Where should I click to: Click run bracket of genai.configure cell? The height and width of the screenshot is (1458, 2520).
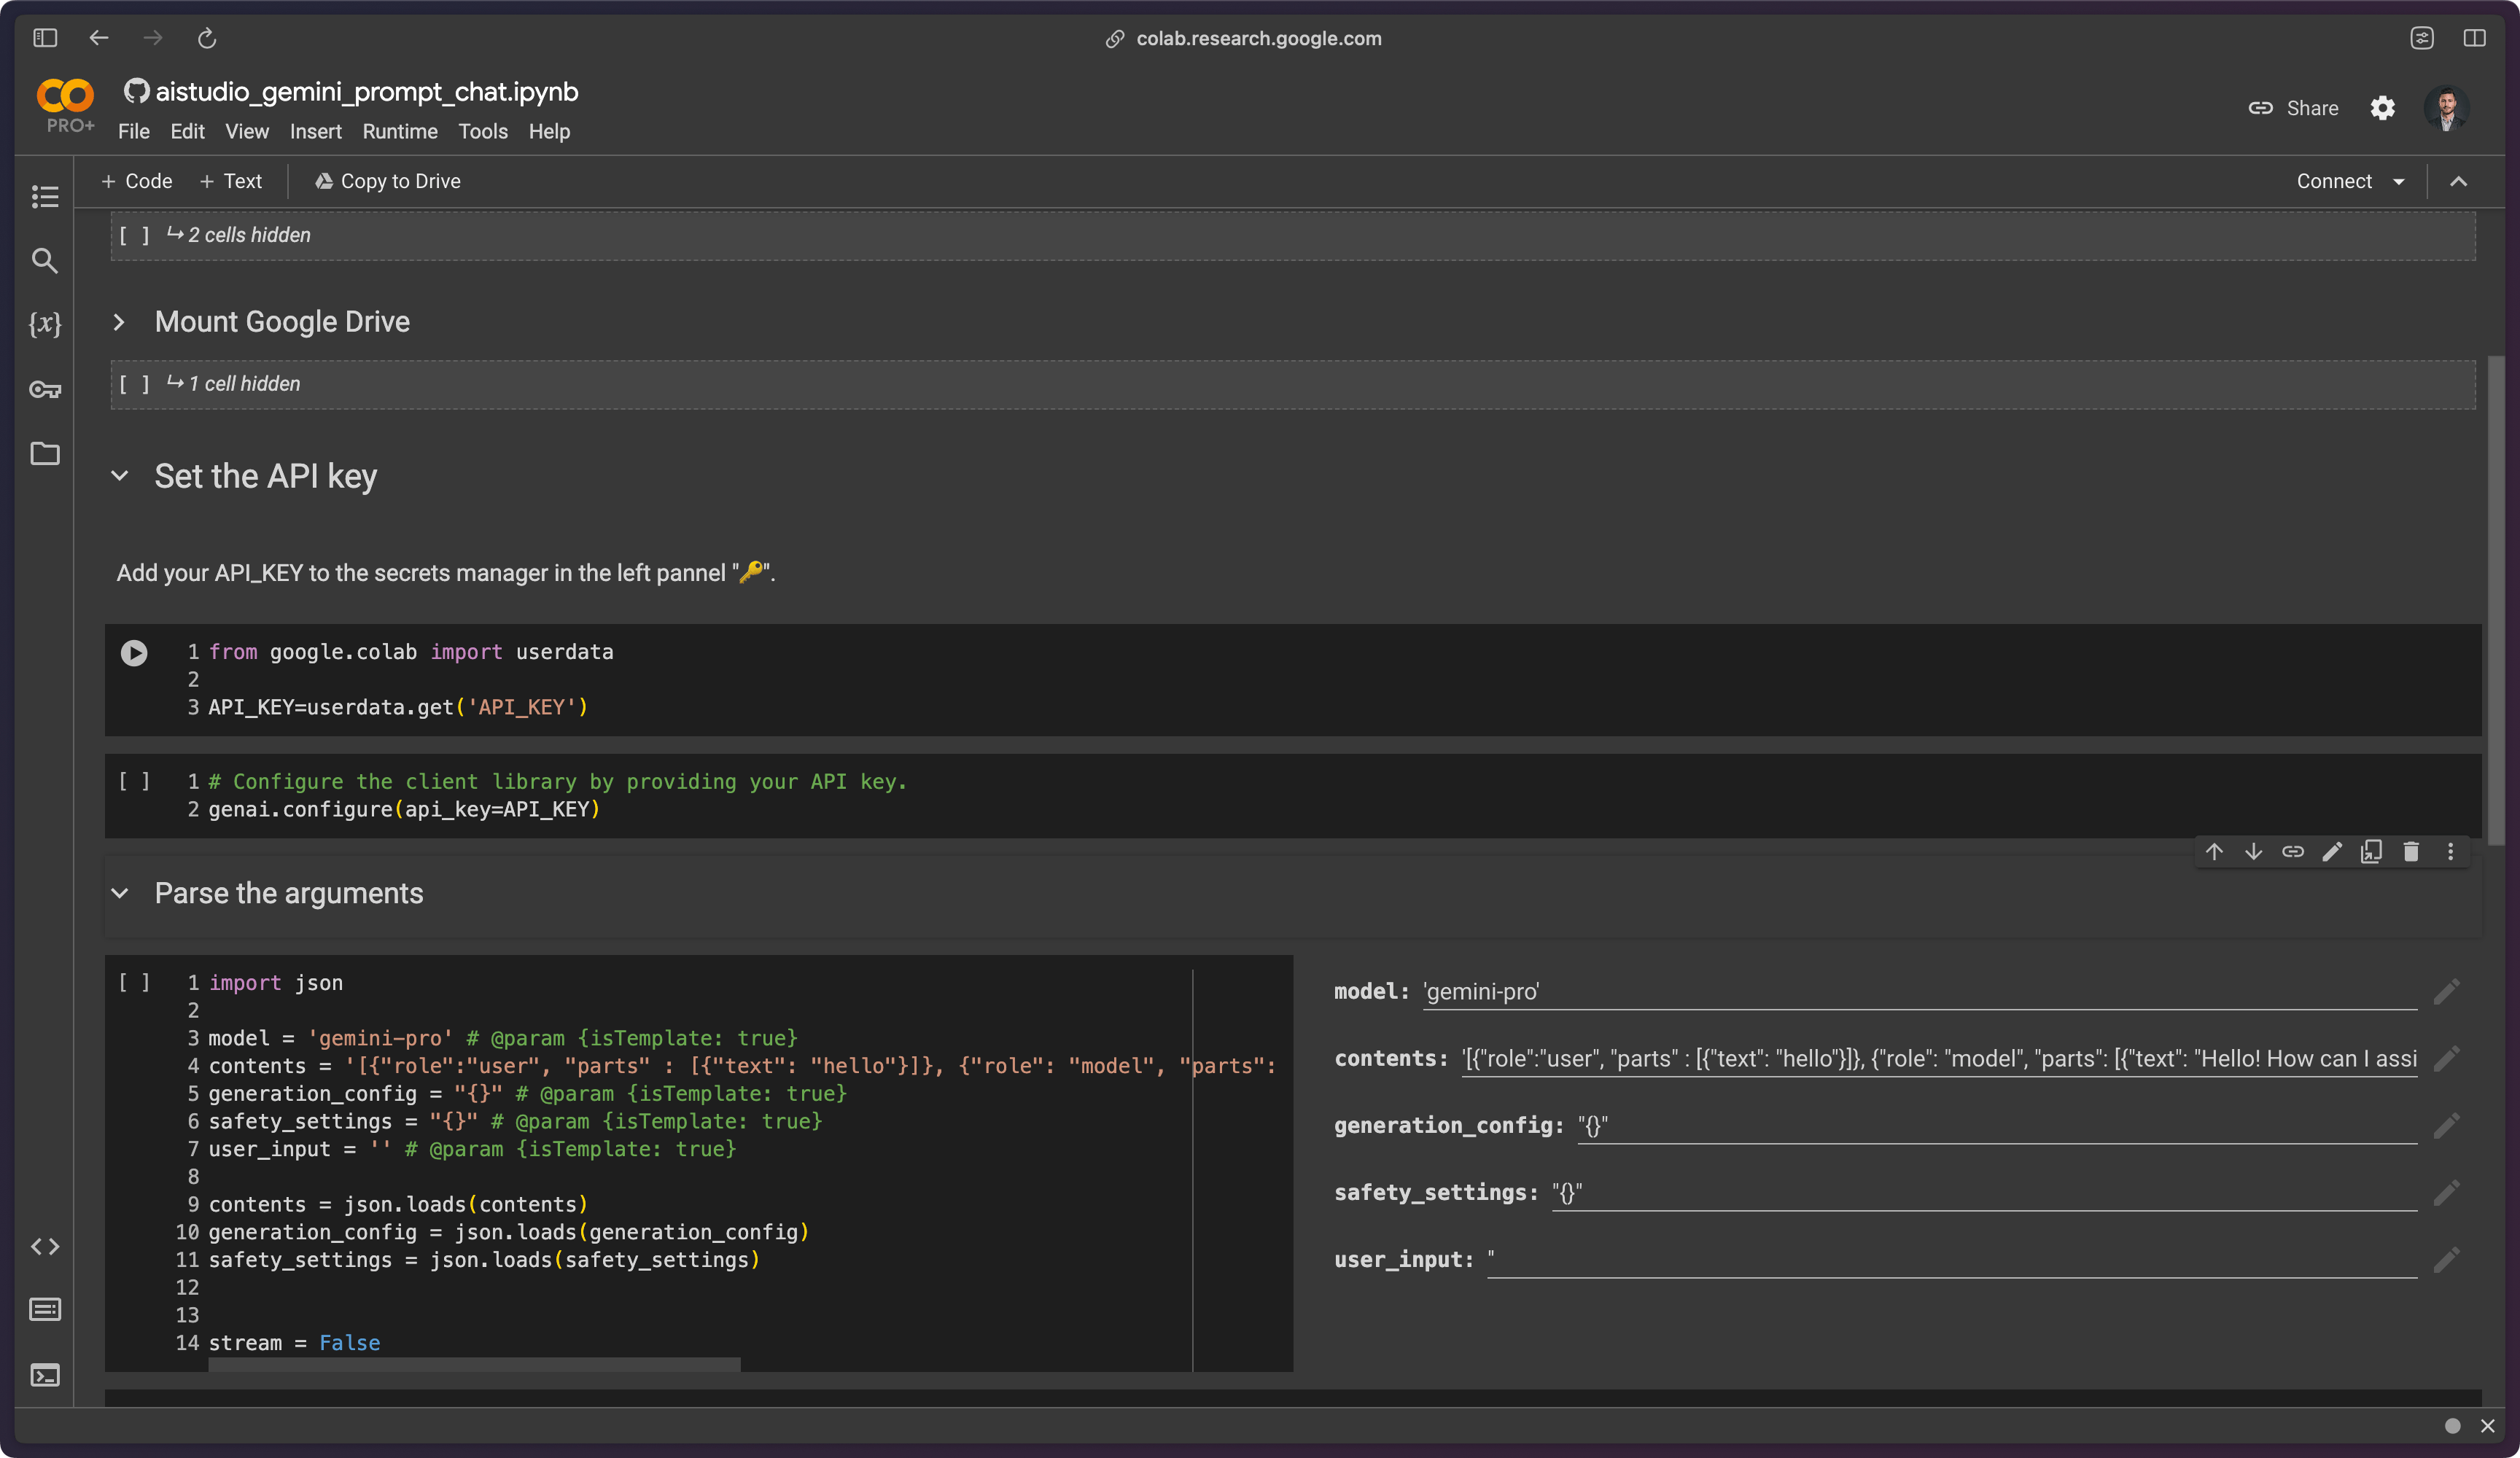134,781
